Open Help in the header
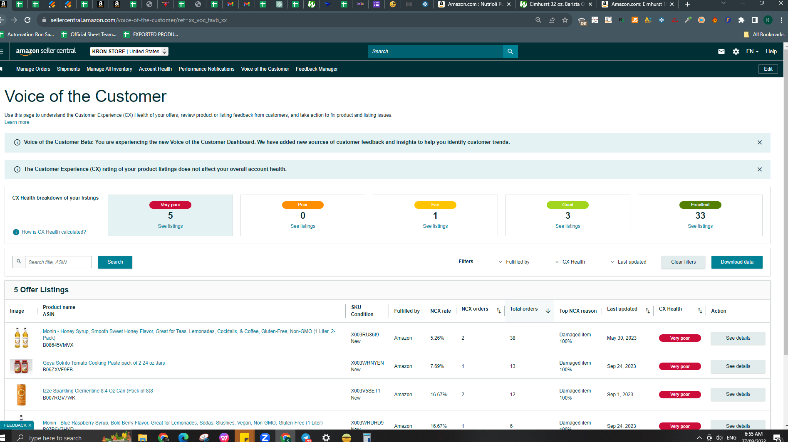 [x=771, y=52]
